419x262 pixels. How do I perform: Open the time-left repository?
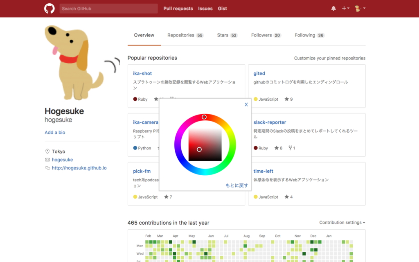tap(263, 172)
